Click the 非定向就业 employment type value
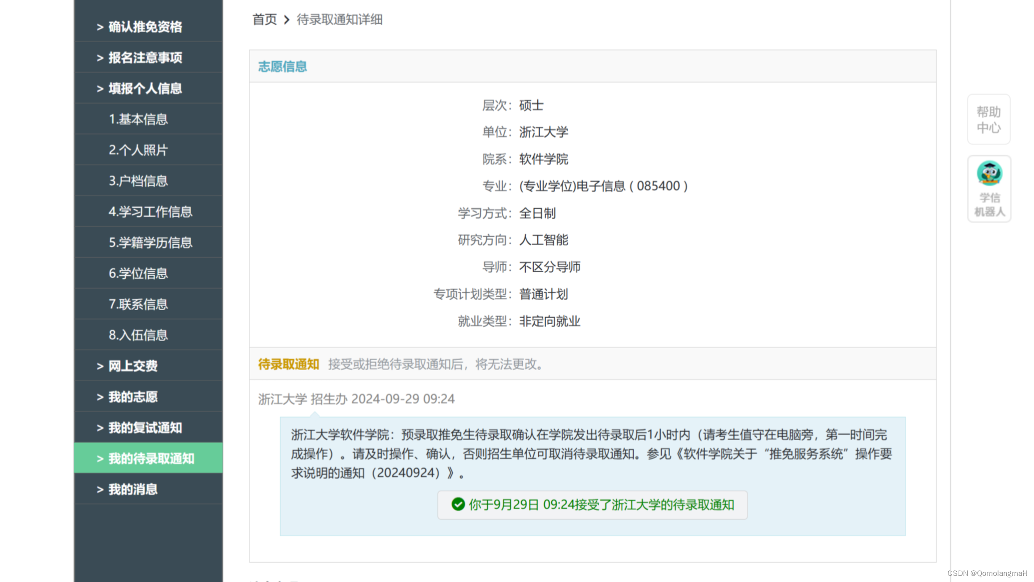The width and height of the screenshot is (1034, 582). click(x=550, y=321)
